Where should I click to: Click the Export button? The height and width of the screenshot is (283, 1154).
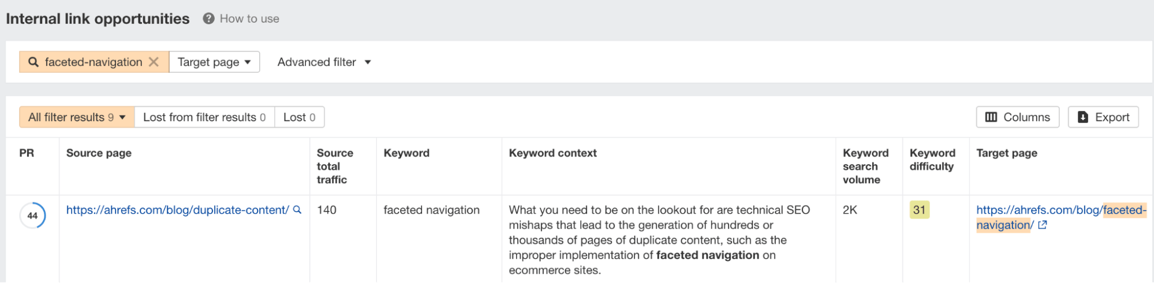coord(1103,117)
